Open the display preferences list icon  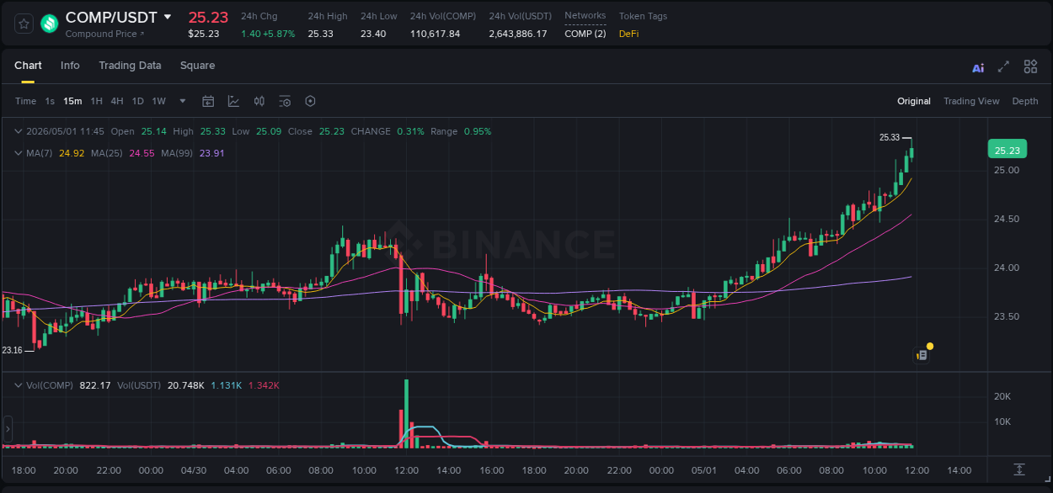point(285,101)
